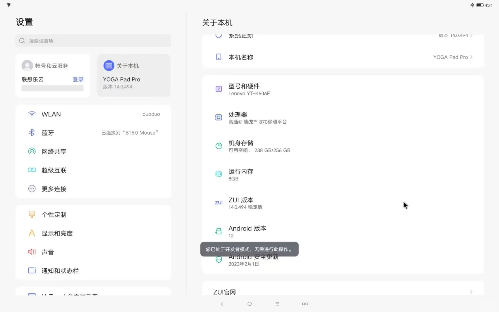Click the letter A icon beside 显示和亮度
Viewport: 499px width, 312px height.
pos(32,233)
